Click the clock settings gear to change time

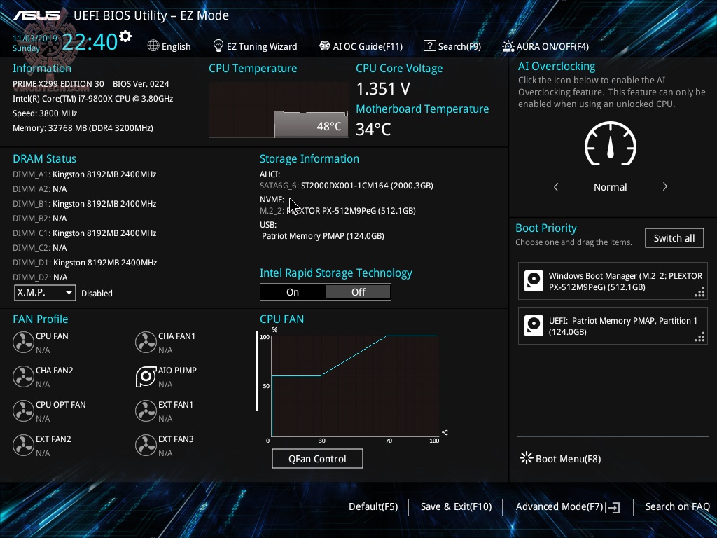[x=124, y=36]
